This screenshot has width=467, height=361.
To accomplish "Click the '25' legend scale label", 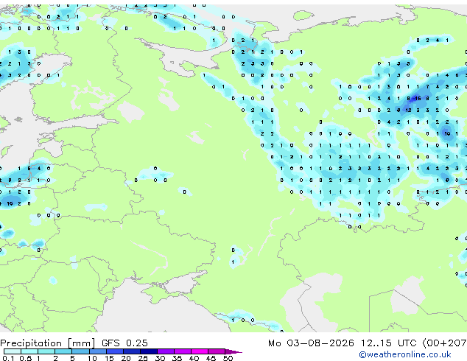I will pos(143,358).
